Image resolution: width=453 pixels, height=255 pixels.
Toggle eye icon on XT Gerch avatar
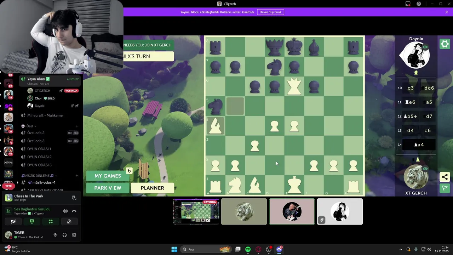425,169
